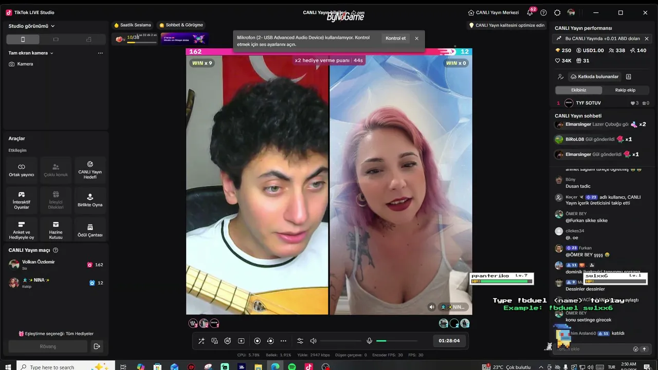Click the add clip icon in control bar
Viewport: 658px width, 370px height.
[x=241, y=341]
